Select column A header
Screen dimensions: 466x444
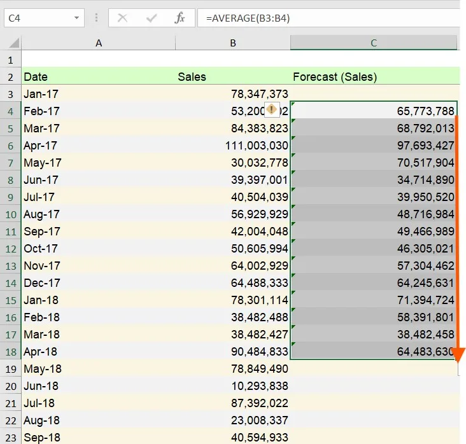point(99,43)
